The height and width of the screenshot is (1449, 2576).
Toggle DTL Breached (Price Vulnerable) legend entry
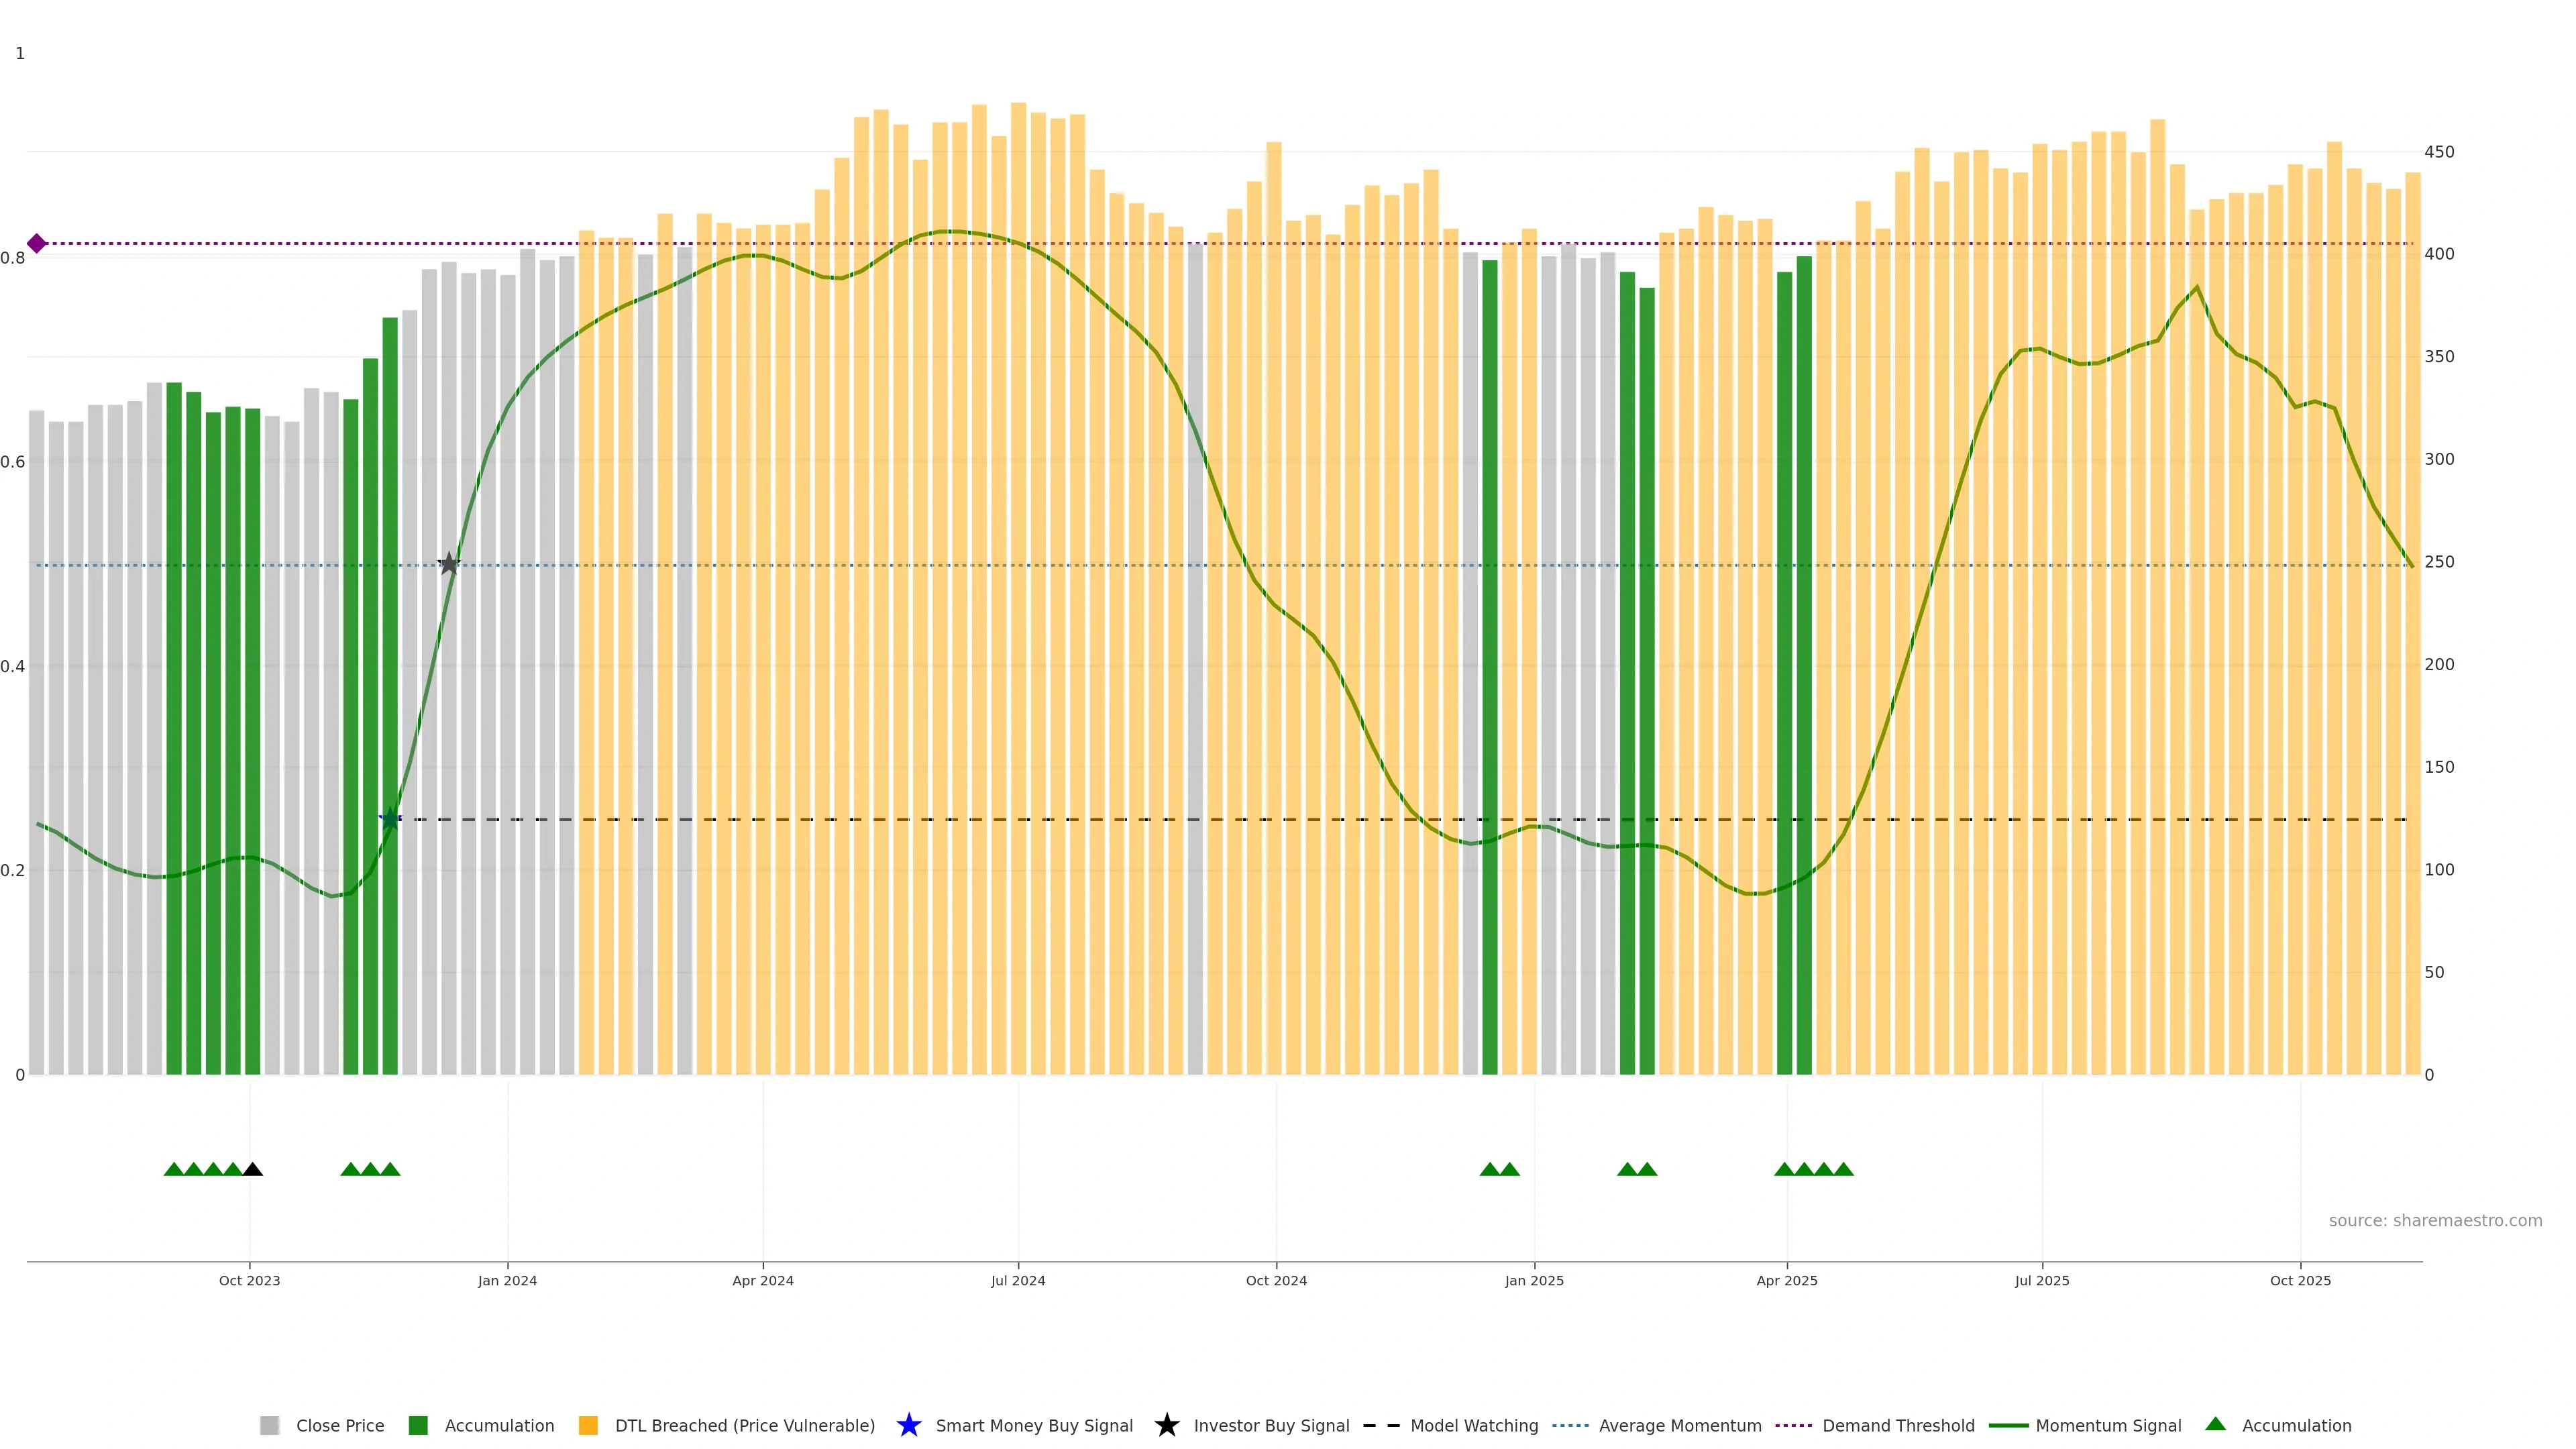point(744,1425)
